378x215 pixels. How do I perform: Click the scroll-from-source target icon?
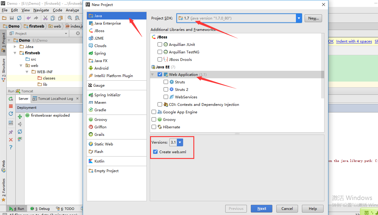tap(78, 33)
